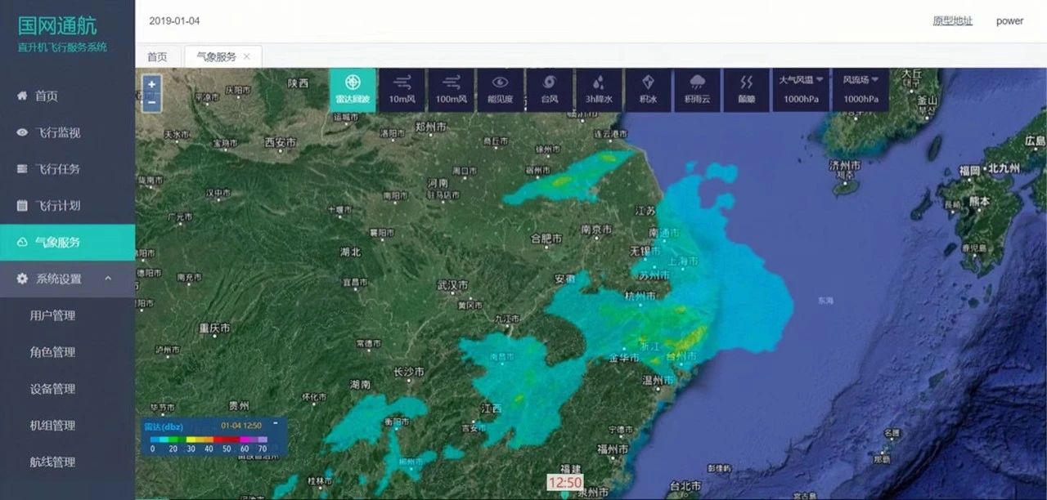The image size is (1047, 500).
Task: Click the 福州市 label on the map
Action: coord(612,449)
